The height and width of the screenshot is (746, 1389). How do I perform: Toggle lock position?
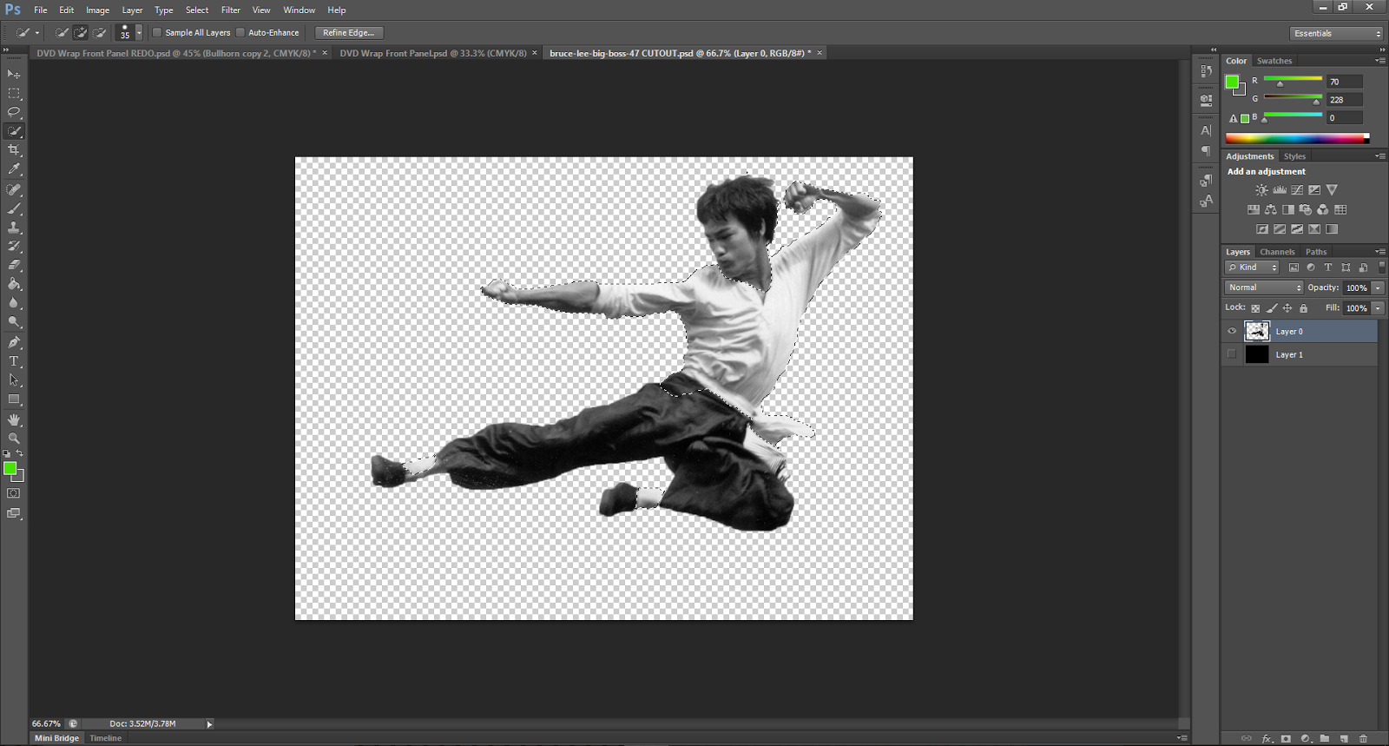point(1287,308)
